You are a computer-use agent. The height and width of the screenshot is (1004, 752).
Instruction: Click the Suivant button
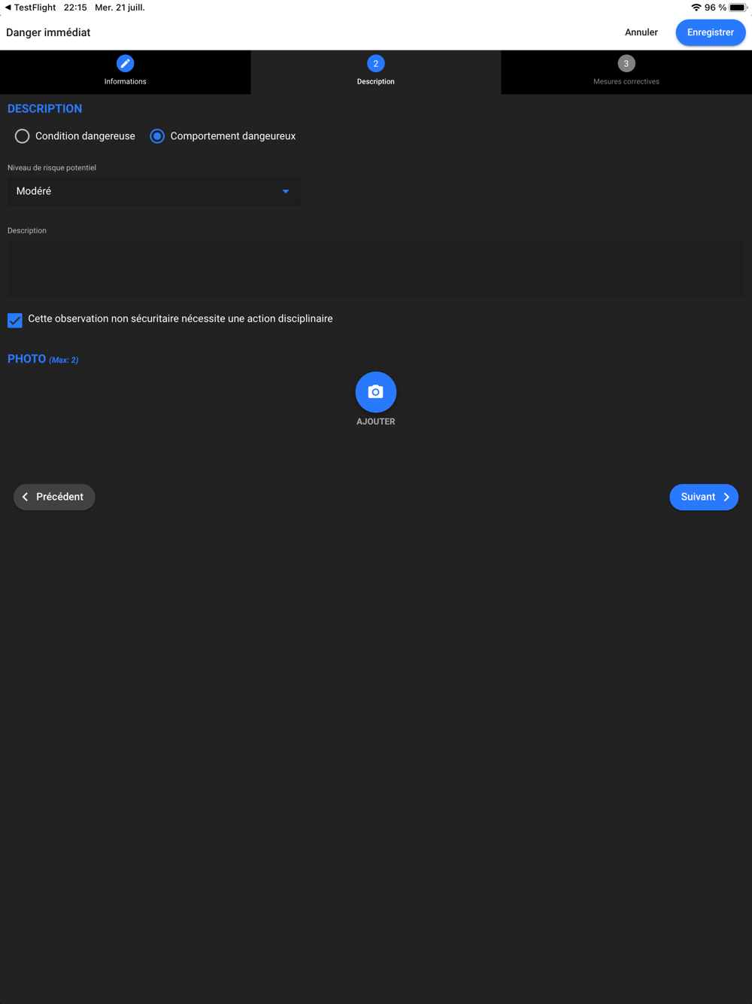(x=704, y=497)
